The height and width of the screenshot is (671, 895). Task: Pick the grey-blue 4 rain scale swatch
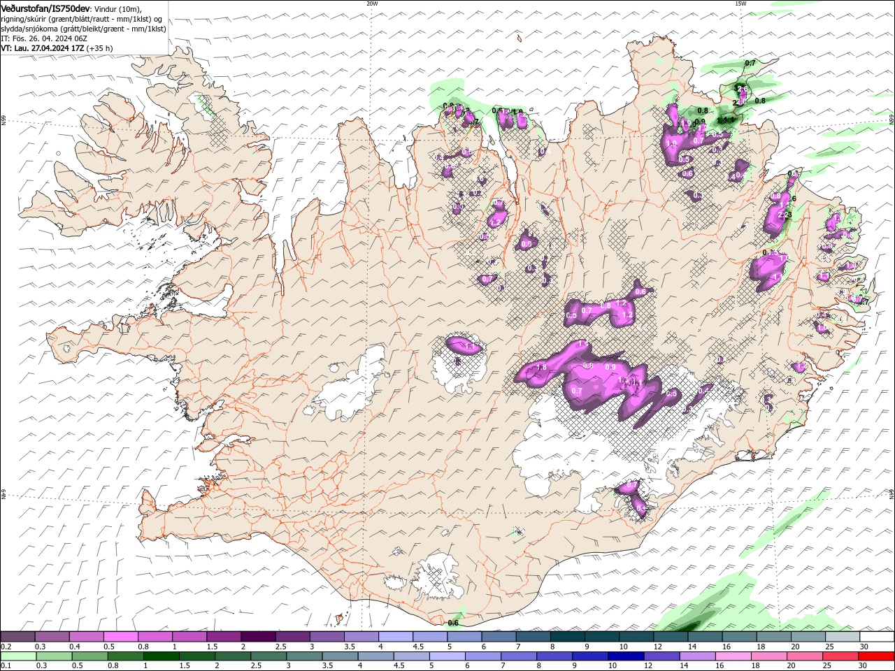(x=375, y=656)
